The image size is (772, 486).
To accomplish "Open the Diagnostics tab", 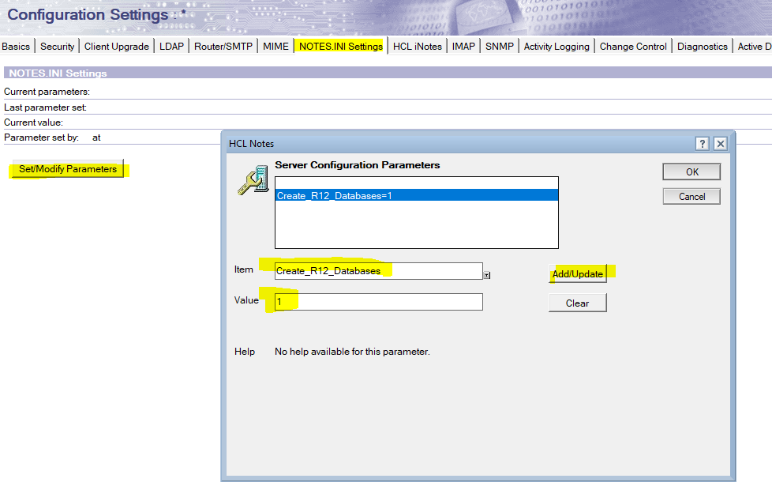I will point(702,47).
